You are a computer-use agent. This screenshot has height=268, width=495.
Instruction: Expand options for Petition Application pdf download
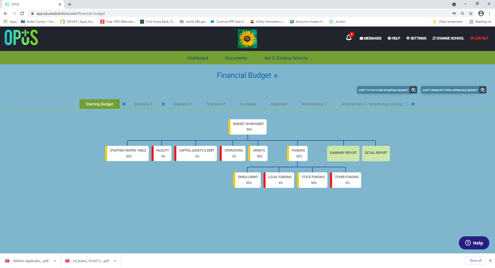point(55,261)
